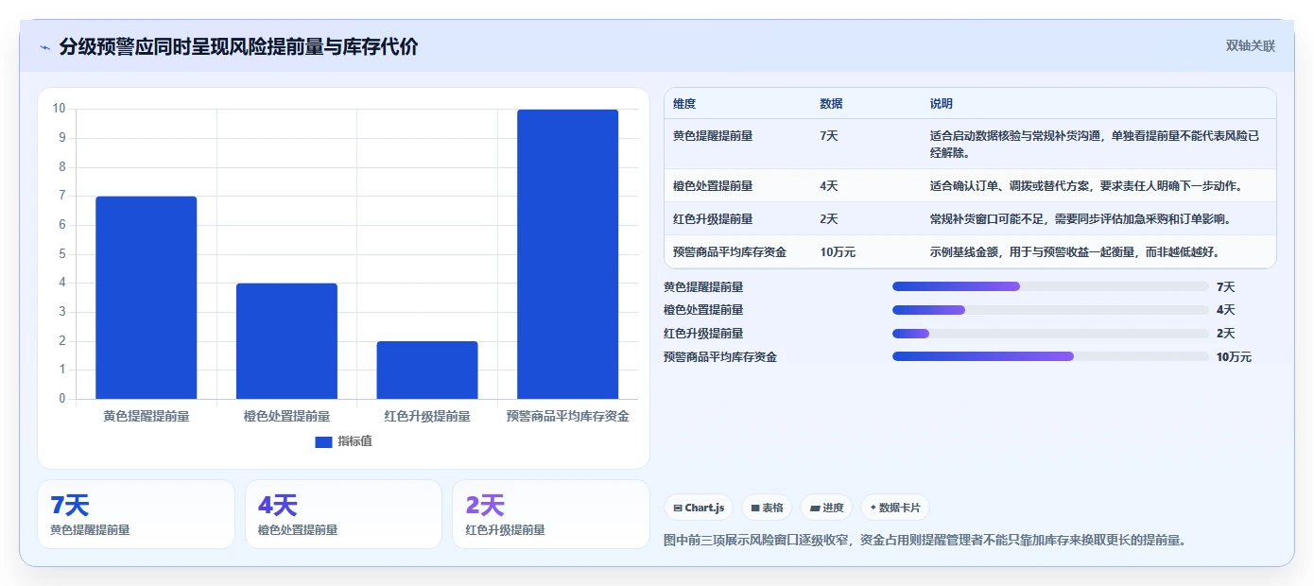Click the 黄色提醒提前量 progress bar

[x=1050, y=286]
